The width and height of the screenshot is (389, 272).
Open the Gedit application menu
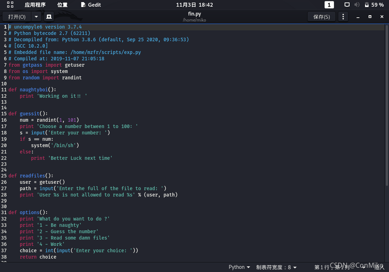click(91, 5)
